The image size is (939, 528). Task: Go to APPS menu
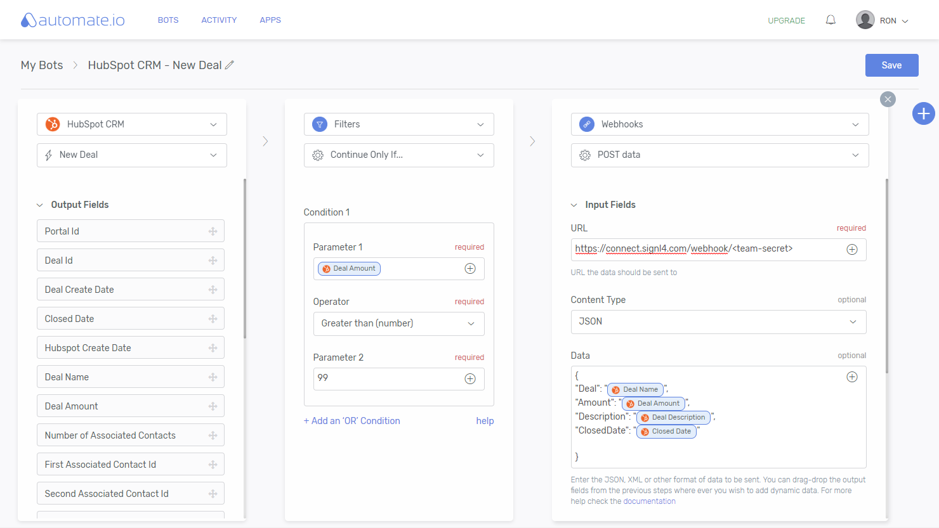(270, 20)
